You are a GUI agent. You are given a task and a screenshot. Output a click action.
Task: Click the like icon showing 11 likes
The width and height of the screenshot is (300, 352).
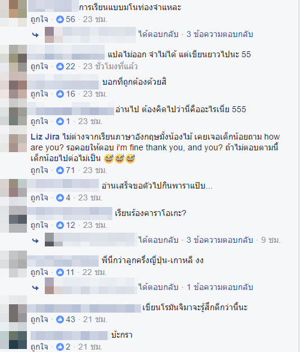tap(60, 272)
